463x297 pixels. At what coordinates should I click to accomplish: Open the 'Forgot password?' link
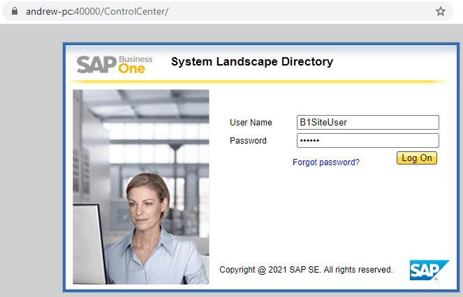click(326, 162)
